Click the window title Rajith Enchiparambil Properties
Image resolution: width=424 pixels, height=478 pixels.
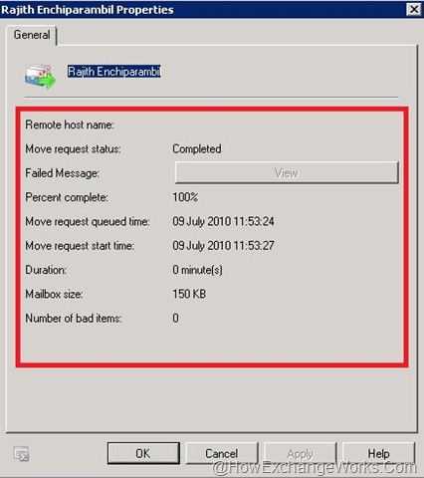(88, 10)
